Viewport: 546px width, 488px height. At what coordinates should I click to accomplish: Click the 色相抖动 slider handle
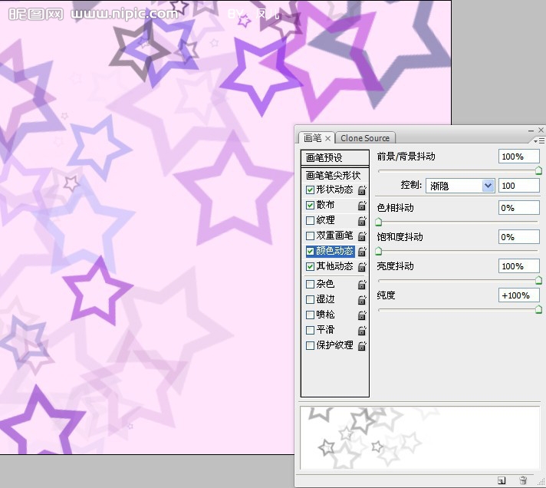379,222
